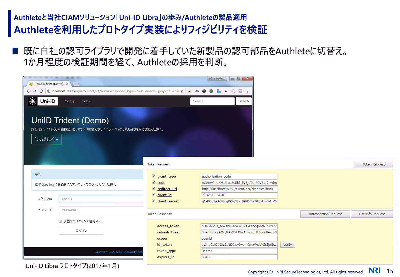
Task: Click the authorization_code value field
Action: (239, 176)
